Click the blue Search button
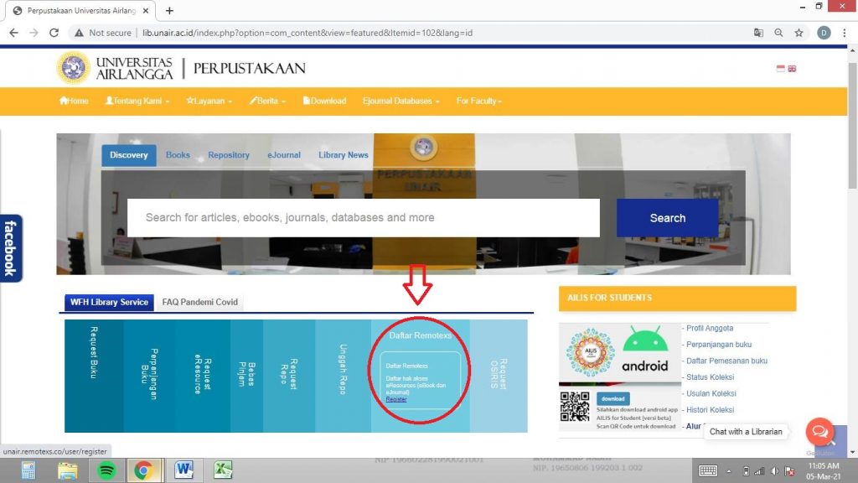The height and width of the screenshot is (483, 858). pyautogui.click(x=668, y=218)
